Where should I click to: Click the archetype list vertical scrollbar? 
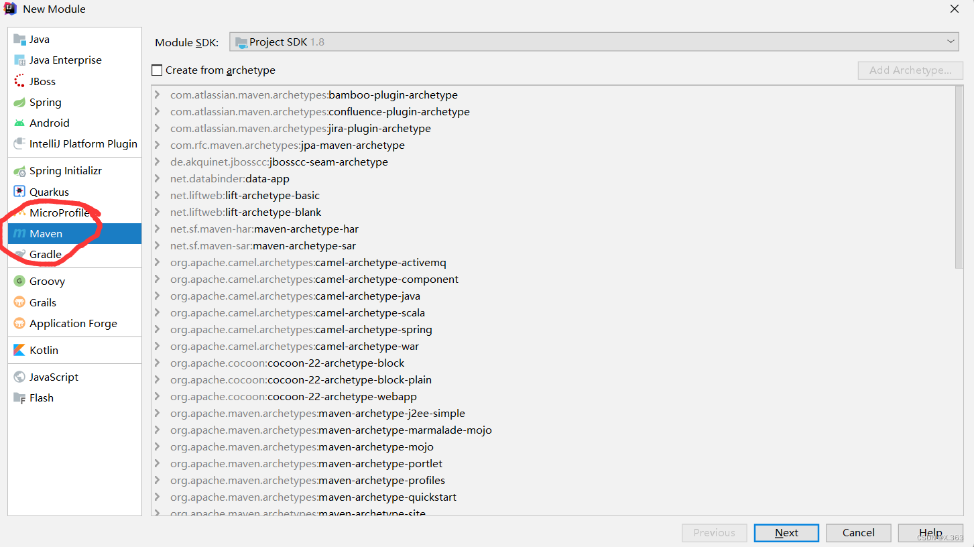pos(958,178)
